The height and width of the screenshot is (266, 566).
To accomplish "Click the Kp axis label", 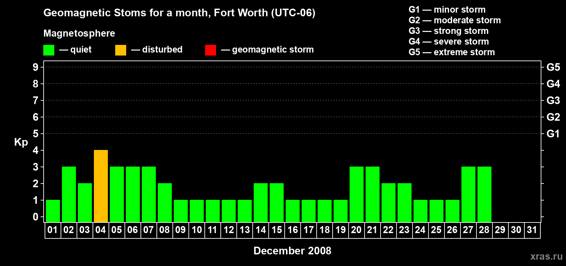I will point(21,142).
